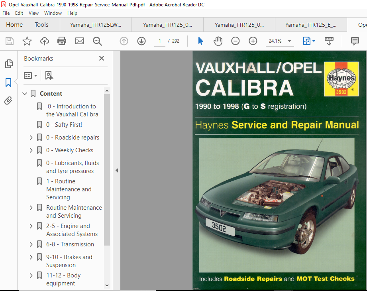Expand the Weekly Checks bookmark
This screenshot has width=367, height=291.
[x=31, y=150]
